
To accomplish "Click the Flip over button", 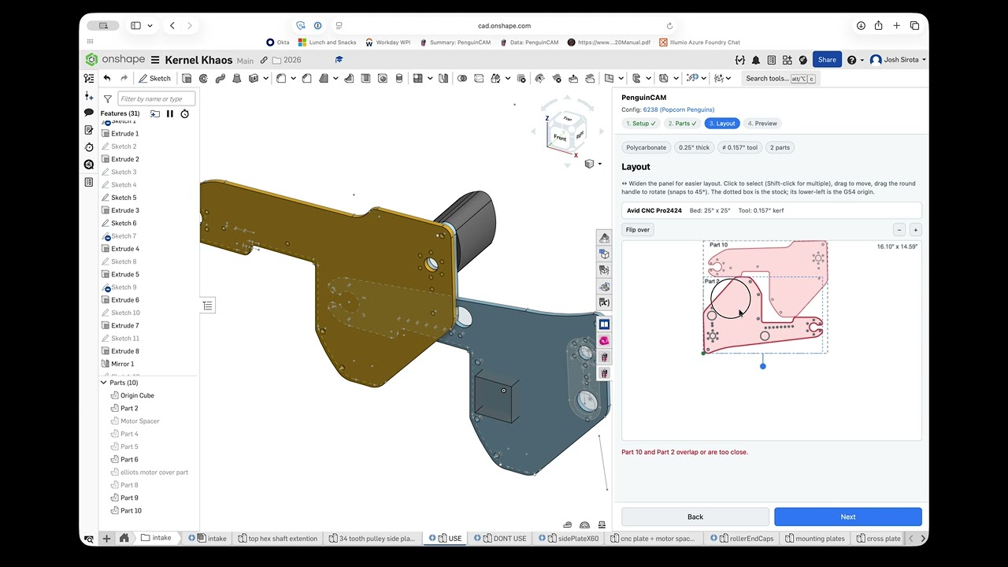I will (638, 230).
